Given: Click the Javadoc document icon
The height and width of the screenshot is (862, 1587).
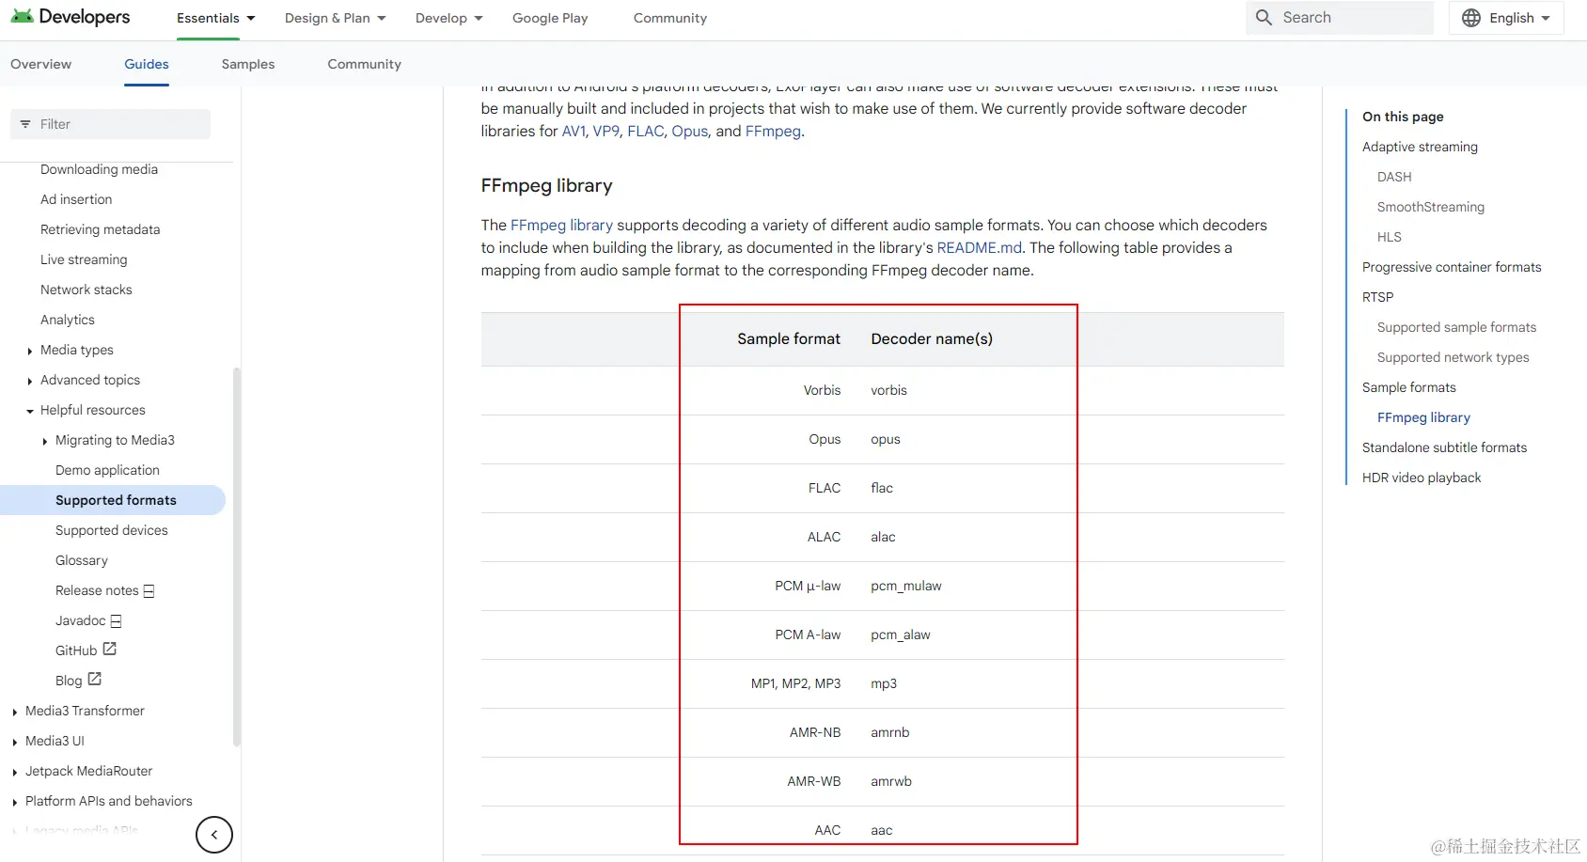Looking at the screenshot, I should tap(116, 621).
